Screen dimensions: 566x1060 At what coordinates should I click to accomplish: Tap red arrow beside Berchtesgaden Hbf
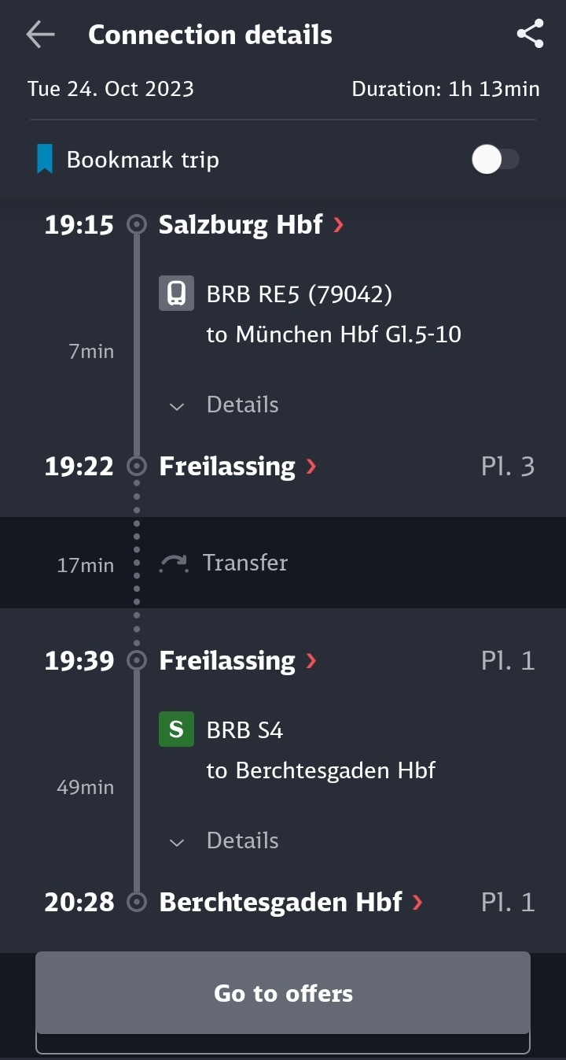coord(417,902)
